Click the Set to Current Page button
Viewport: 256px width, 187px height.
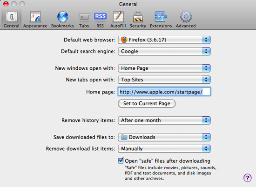pyautogui.click(x=147, y=103)
